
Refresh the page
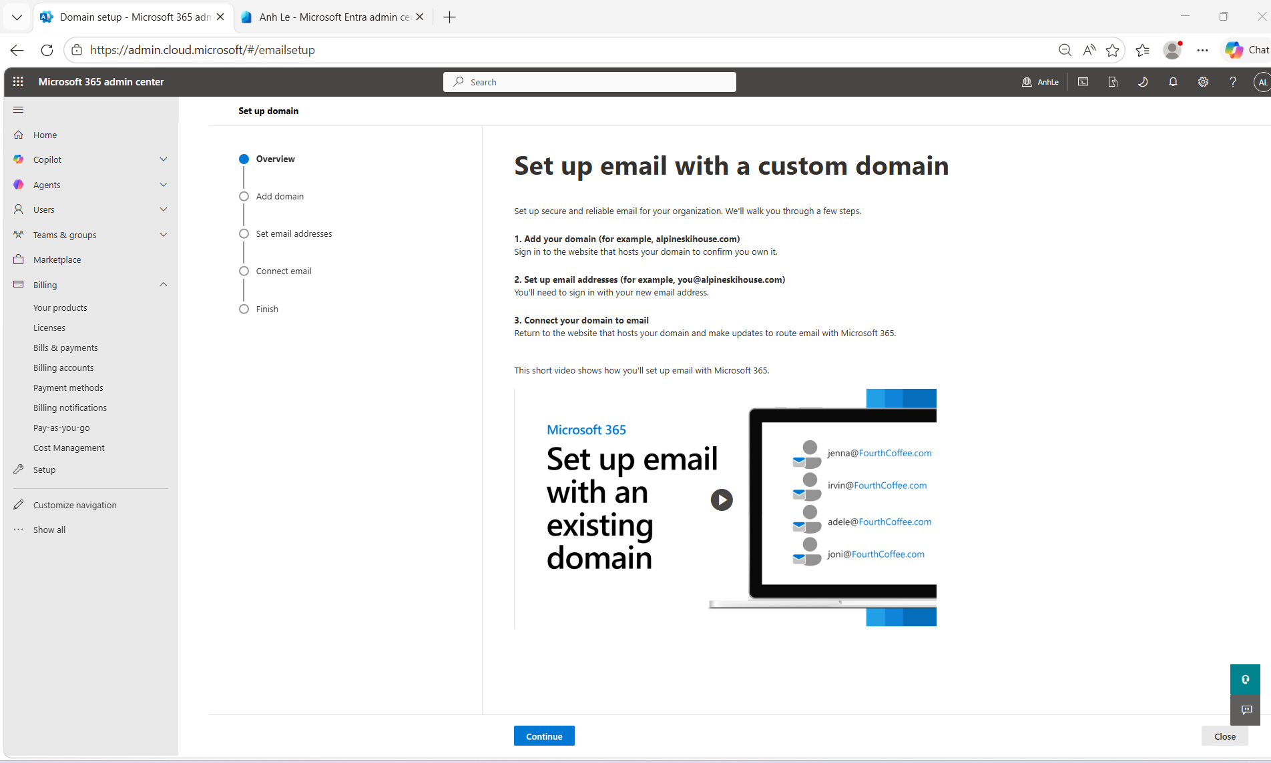pyautogui.click(x=47, y=50)
